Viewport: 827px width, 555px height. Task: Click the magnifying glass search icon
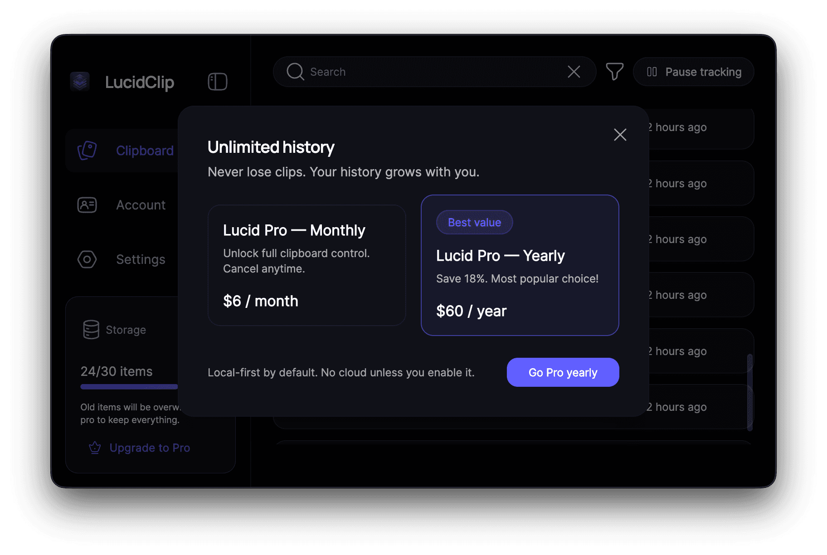point(295,72)
